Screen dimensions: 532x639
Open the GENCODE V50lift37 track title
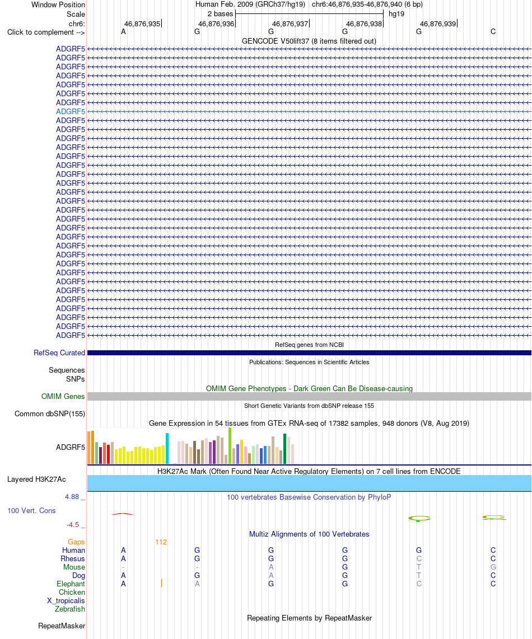coord(309,41)
